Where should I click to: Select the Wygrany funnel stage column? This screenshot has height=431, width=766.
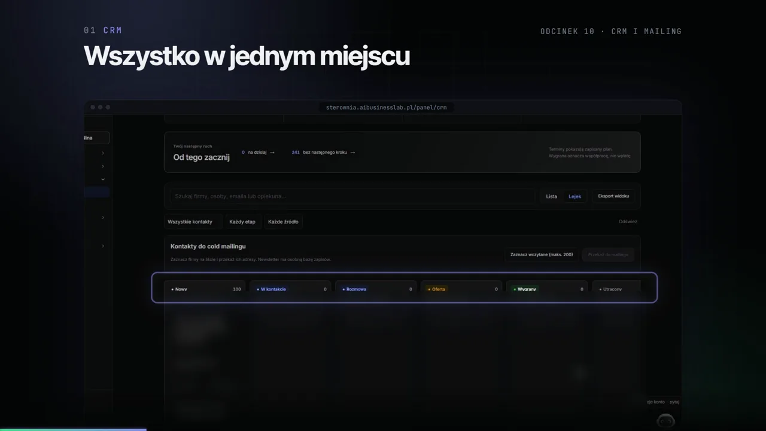[x=547, y=288]
